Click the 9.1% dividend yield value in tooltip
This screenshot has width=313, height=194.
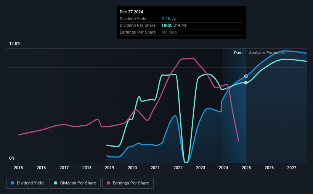pyautogui.click(x=166, y=19)
